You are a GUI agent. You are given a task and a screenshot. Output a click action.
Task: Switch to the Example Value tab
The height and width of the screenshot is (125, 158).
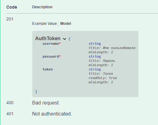point(44,24)
